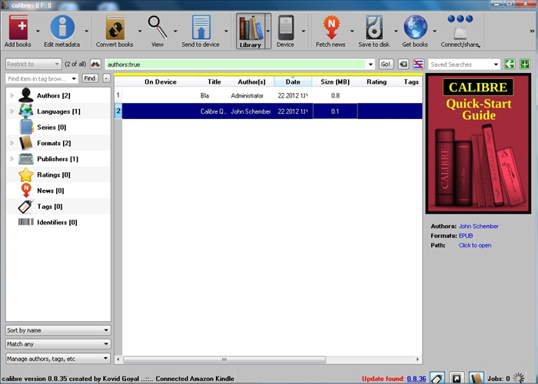Expand the Authors tree node
Viewport: 538px width, 384px height.
pyautogui.click(x=12, y=95)
